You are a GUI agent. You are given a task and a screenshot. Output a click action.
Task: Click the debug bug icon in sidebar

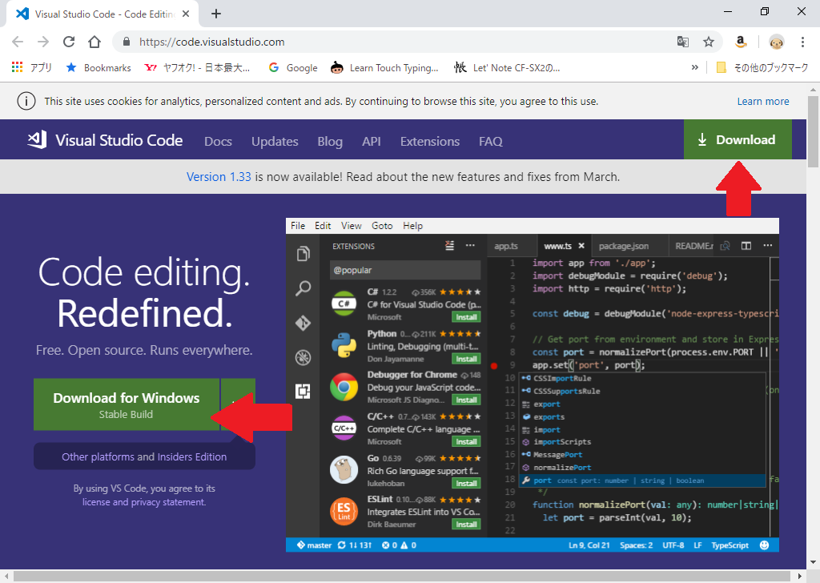[x=303, y=358]
